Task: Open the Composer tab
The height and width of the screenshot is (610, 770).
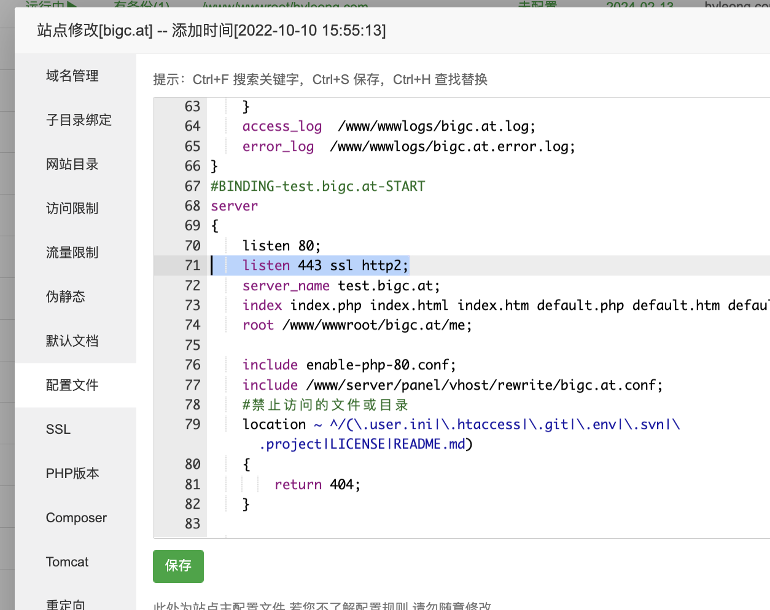Action: point(76,517)
